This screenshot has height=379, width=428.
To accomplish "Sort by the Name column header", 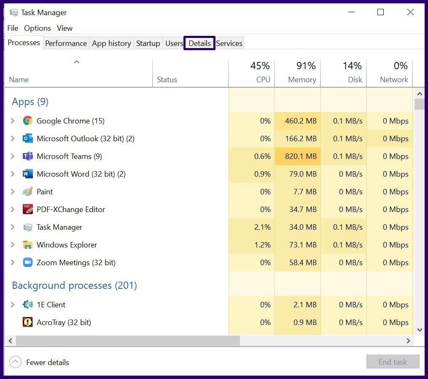I will point(78,73).
